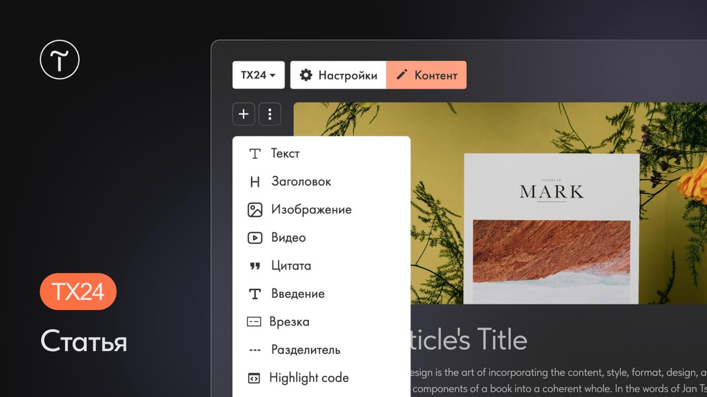Click the Текст letter T icon

[x=255, y=154]
